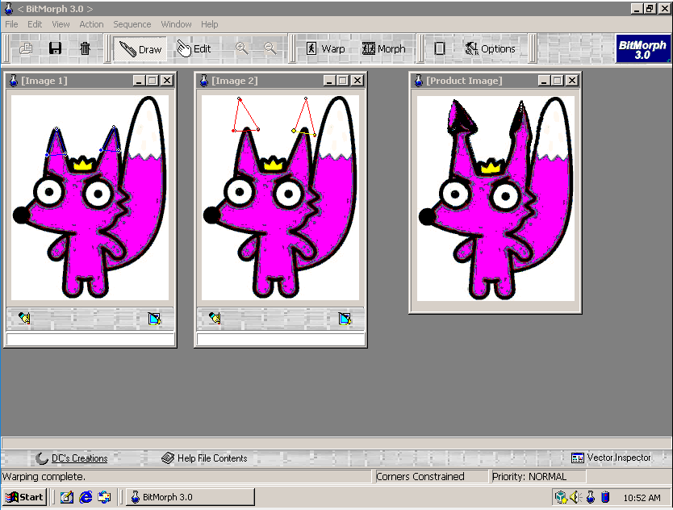
Task: Click the zoom in magnifier icon
Action: (x=241, y=48)
